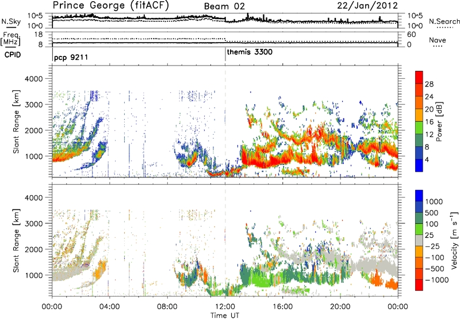Click the "Time UT" axis title
The height and width of the screenshot is (319, 460).
coord(225,316)
